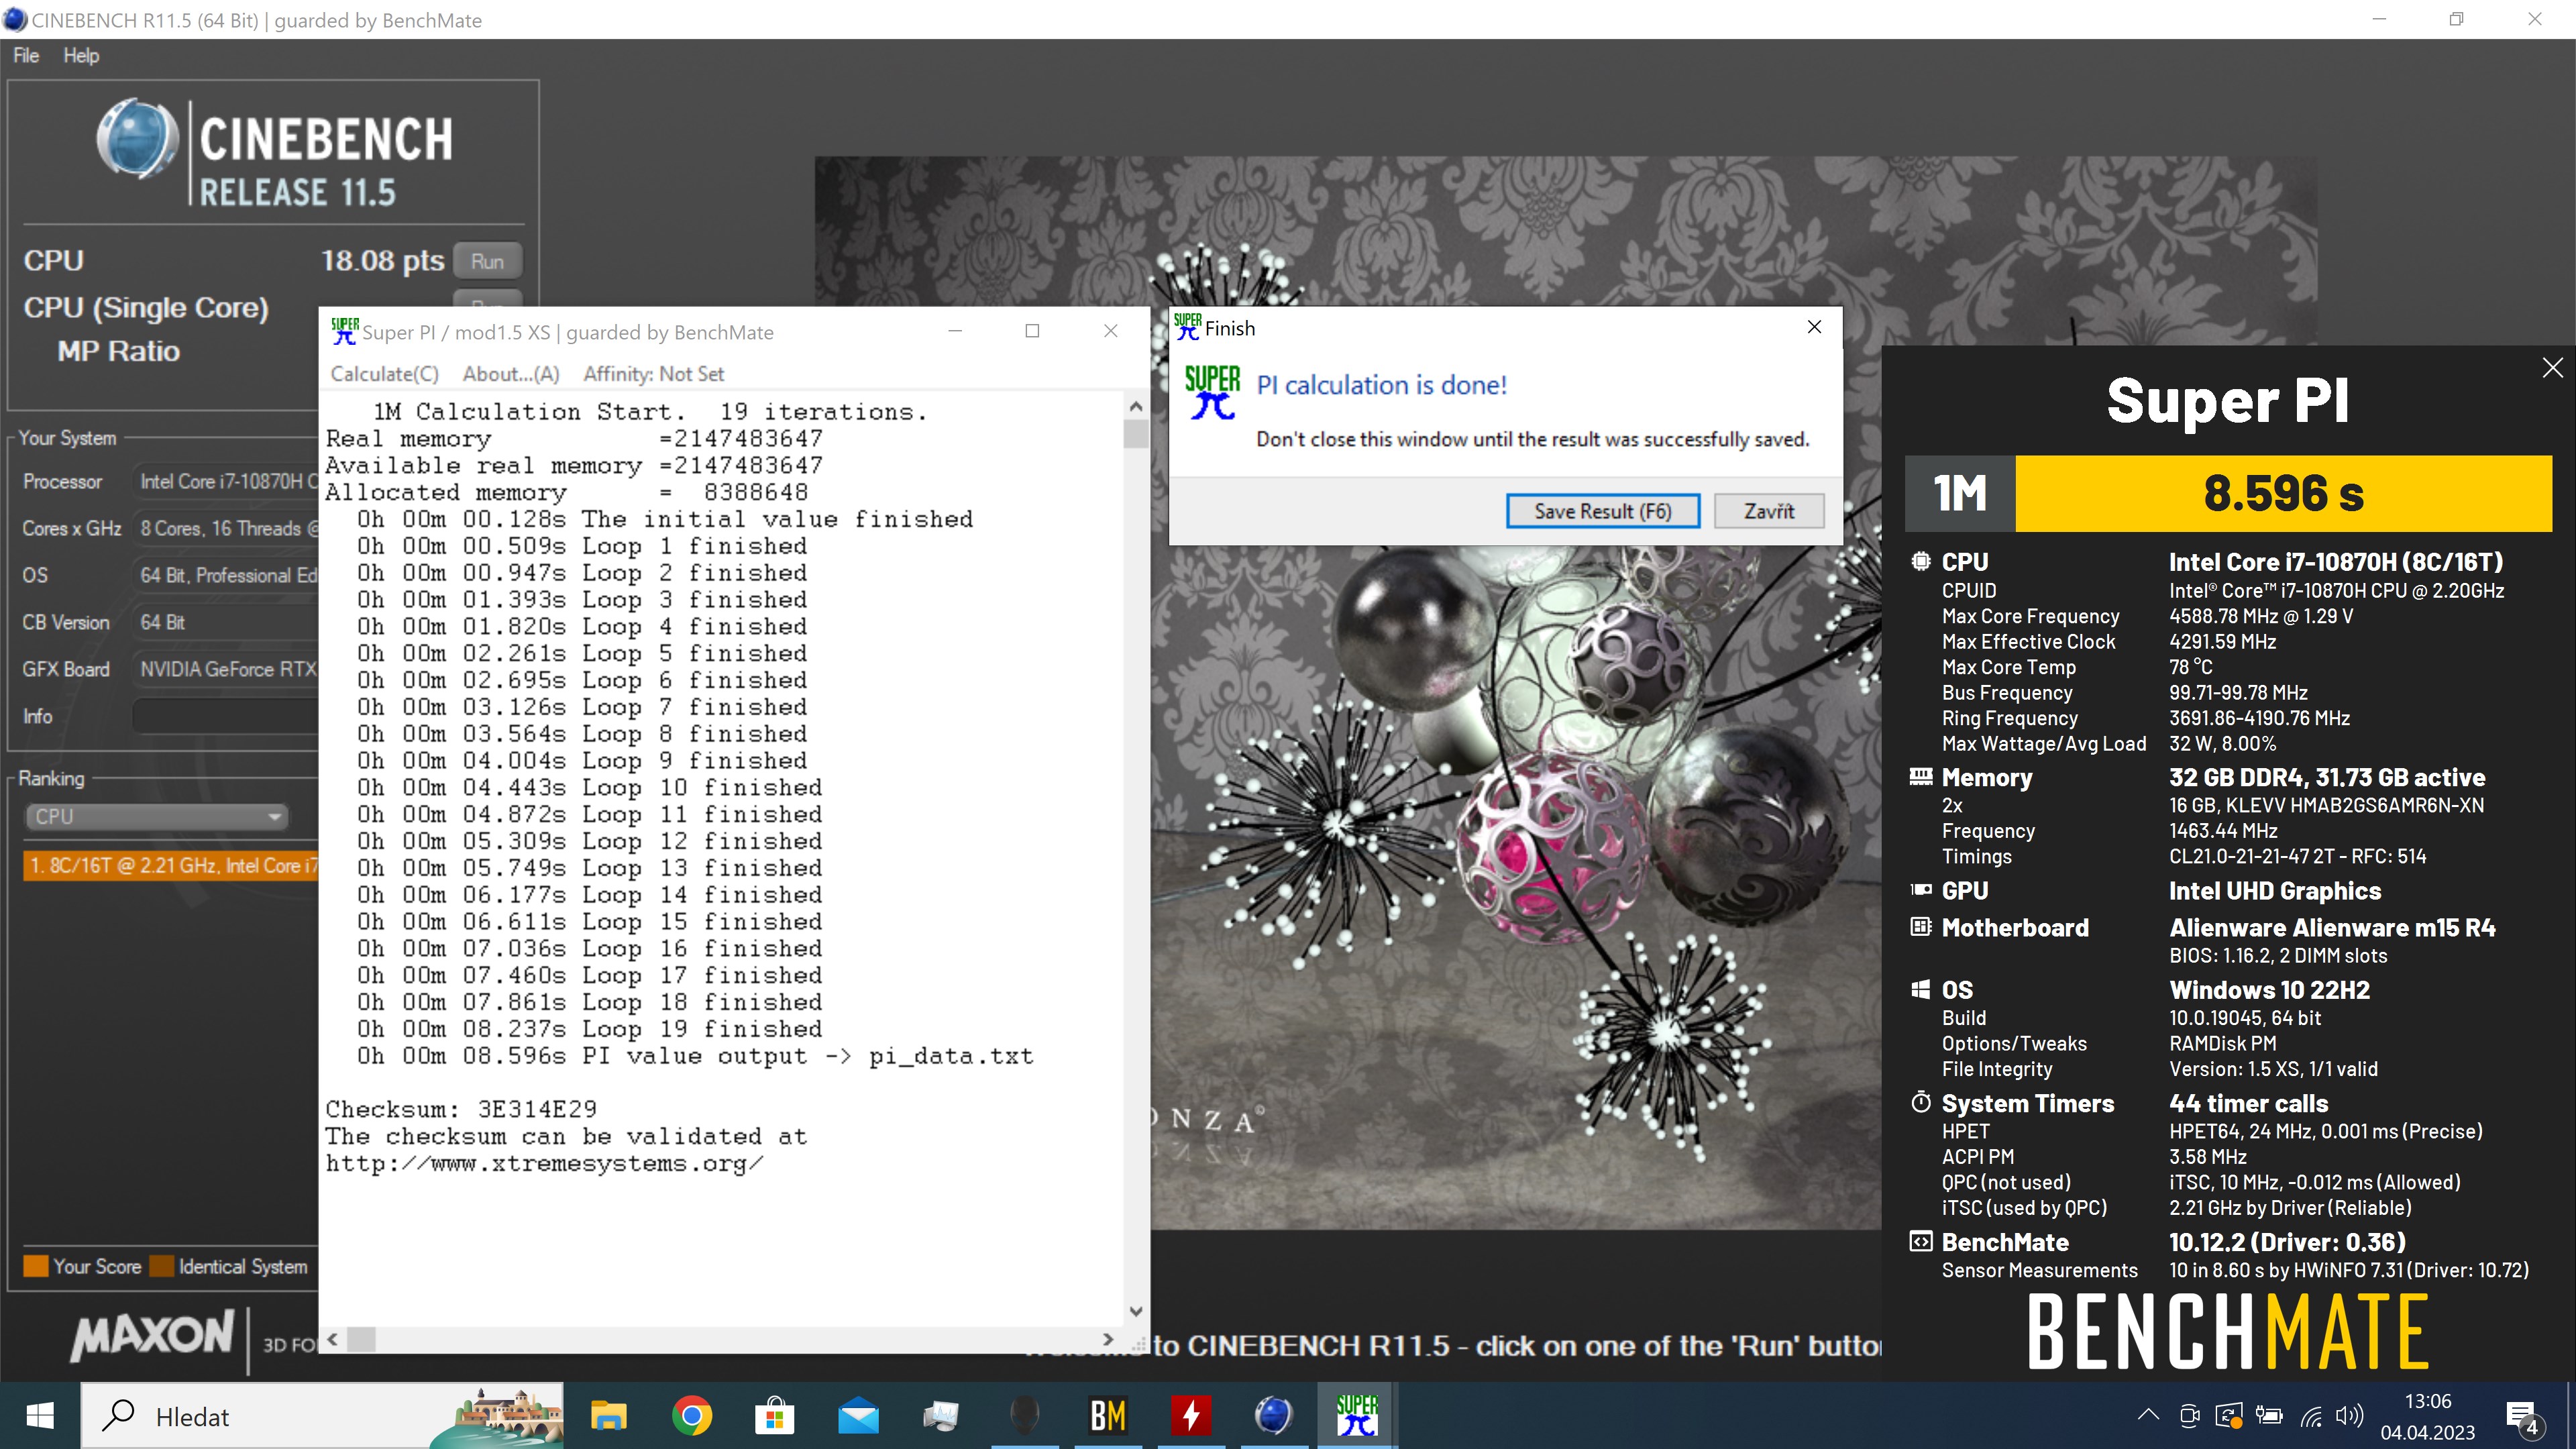Minimize the Super PI window
Viewport: 2576px width, 1449px height.
(955, 331)
